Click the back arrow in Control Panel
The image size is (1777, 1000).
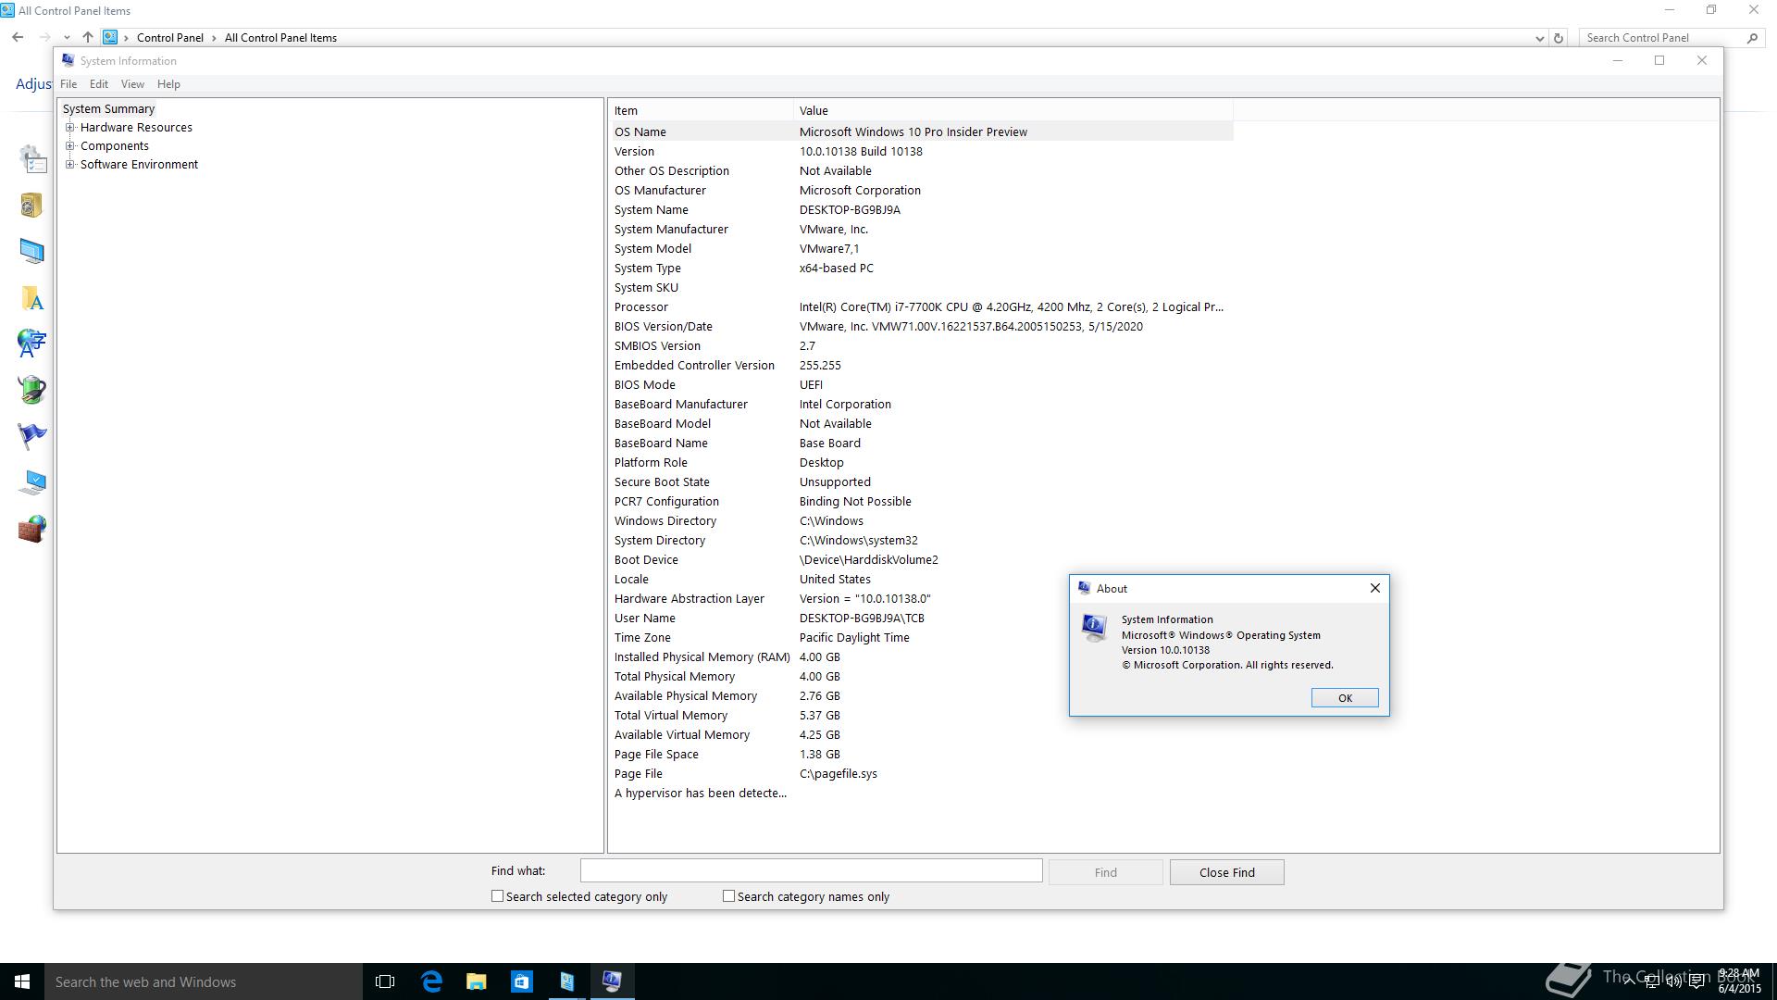[x=18, y=37]
